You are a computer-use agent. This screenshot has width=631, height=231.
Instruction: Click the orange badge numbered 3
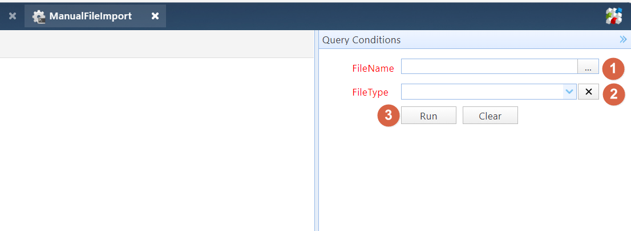point(389,115)
